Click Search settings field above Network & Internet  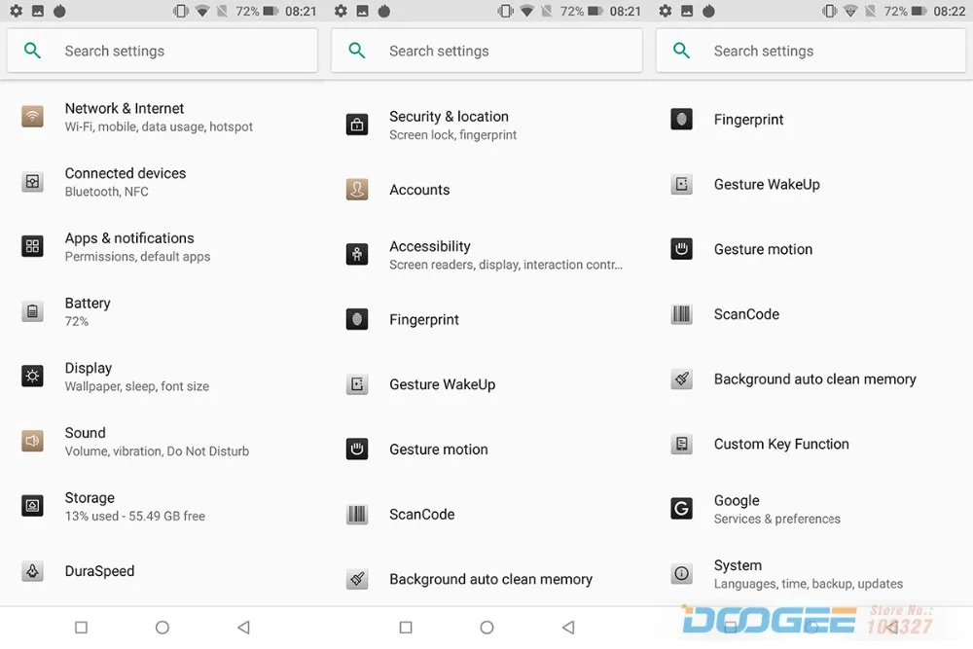pos(162,51)
